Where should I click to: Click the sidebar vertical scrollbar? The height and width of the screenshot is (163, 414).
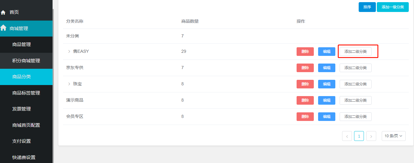53,86
